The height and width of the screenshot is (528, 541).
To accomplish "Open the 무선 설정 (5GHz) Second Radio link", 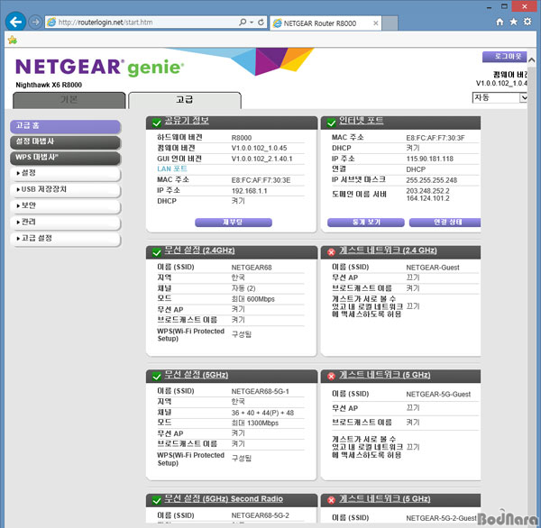I will tap(224, 498).
